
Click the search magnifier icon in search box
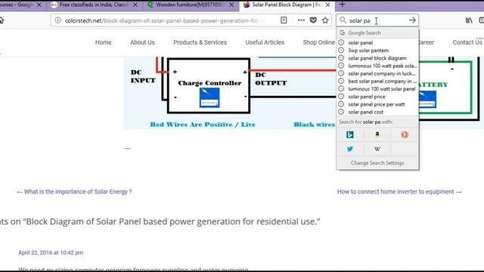pos(343,20)
